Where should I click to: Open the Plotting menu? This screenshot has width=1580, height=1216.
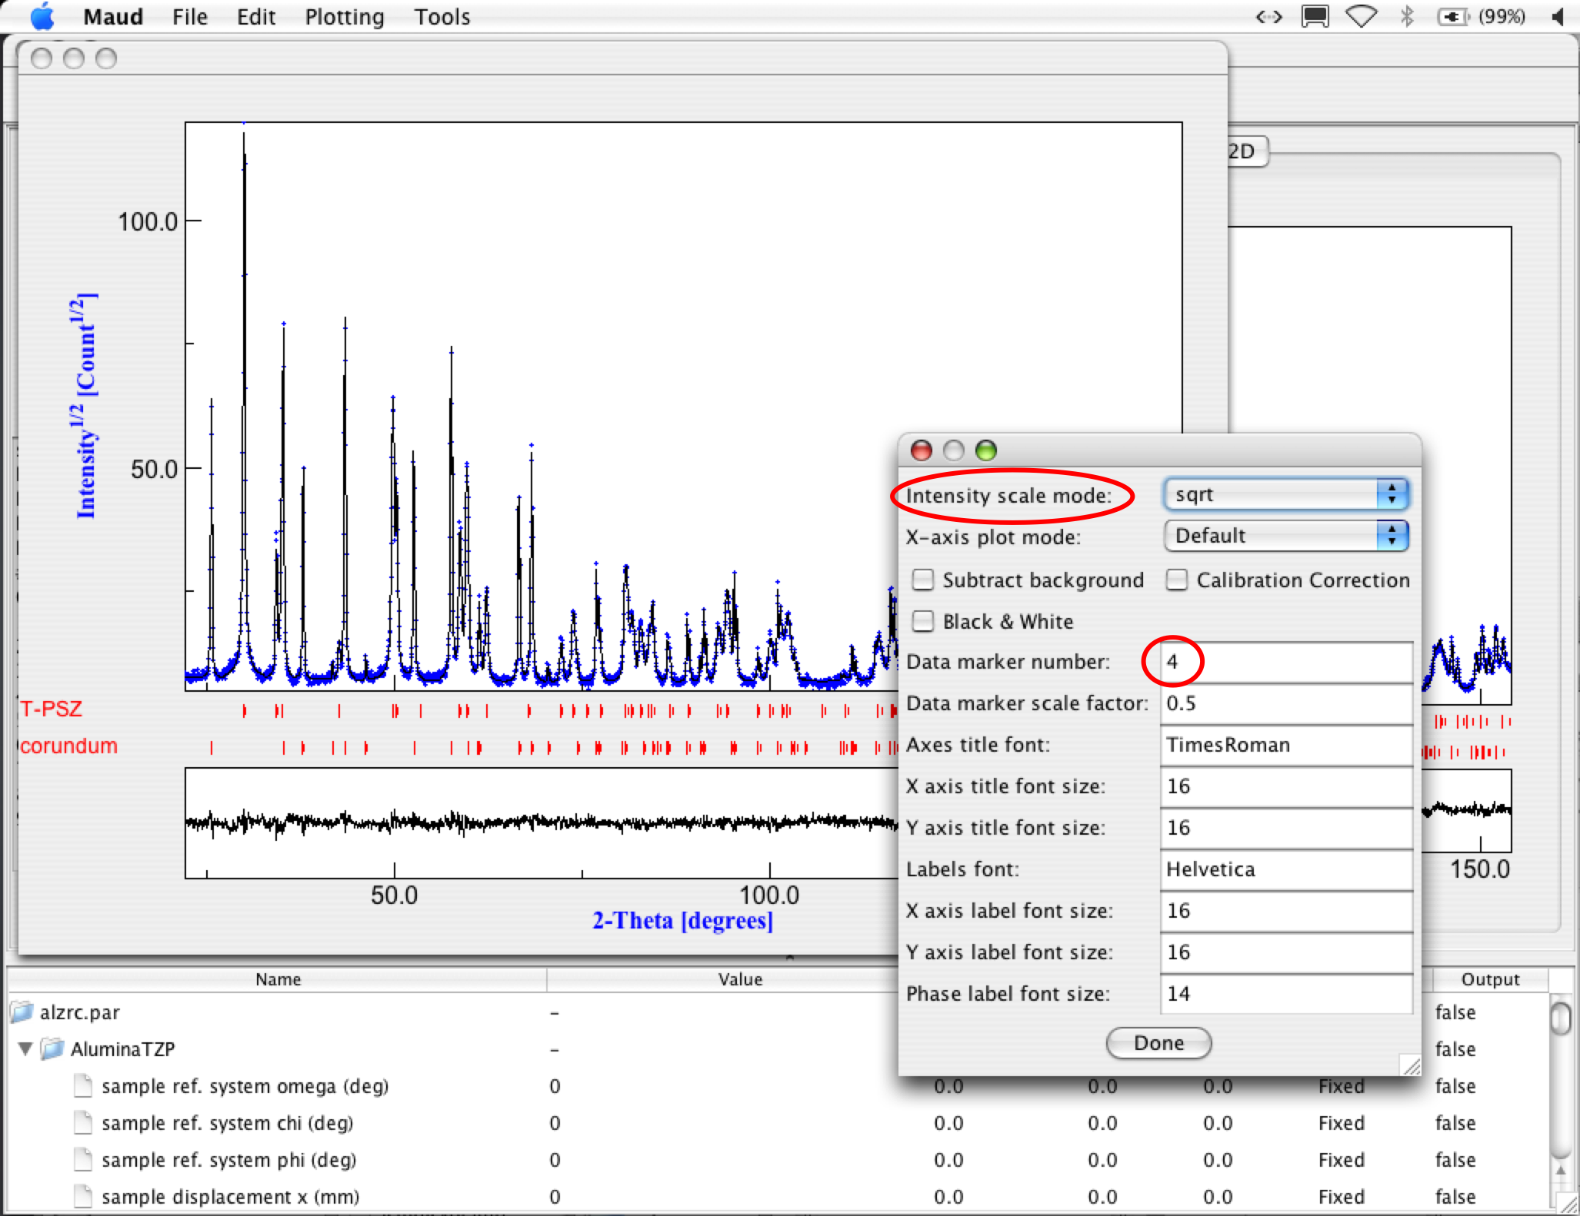pos(344,17)
